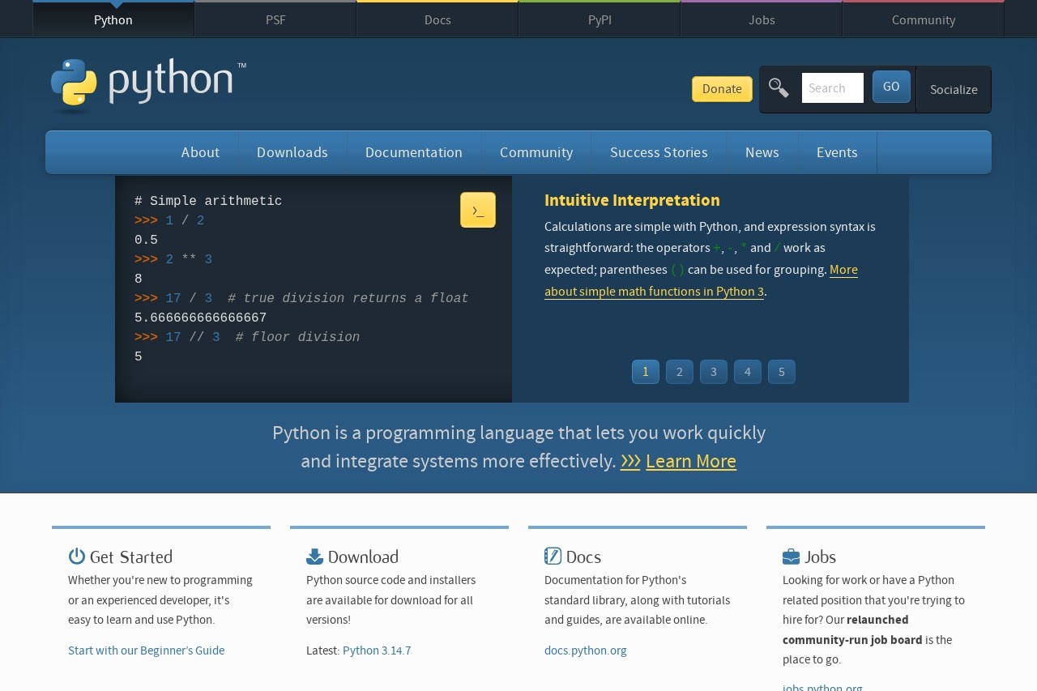
Task: Click 'relaunched community-run job board' bold text
Action: tap(852, 630)
